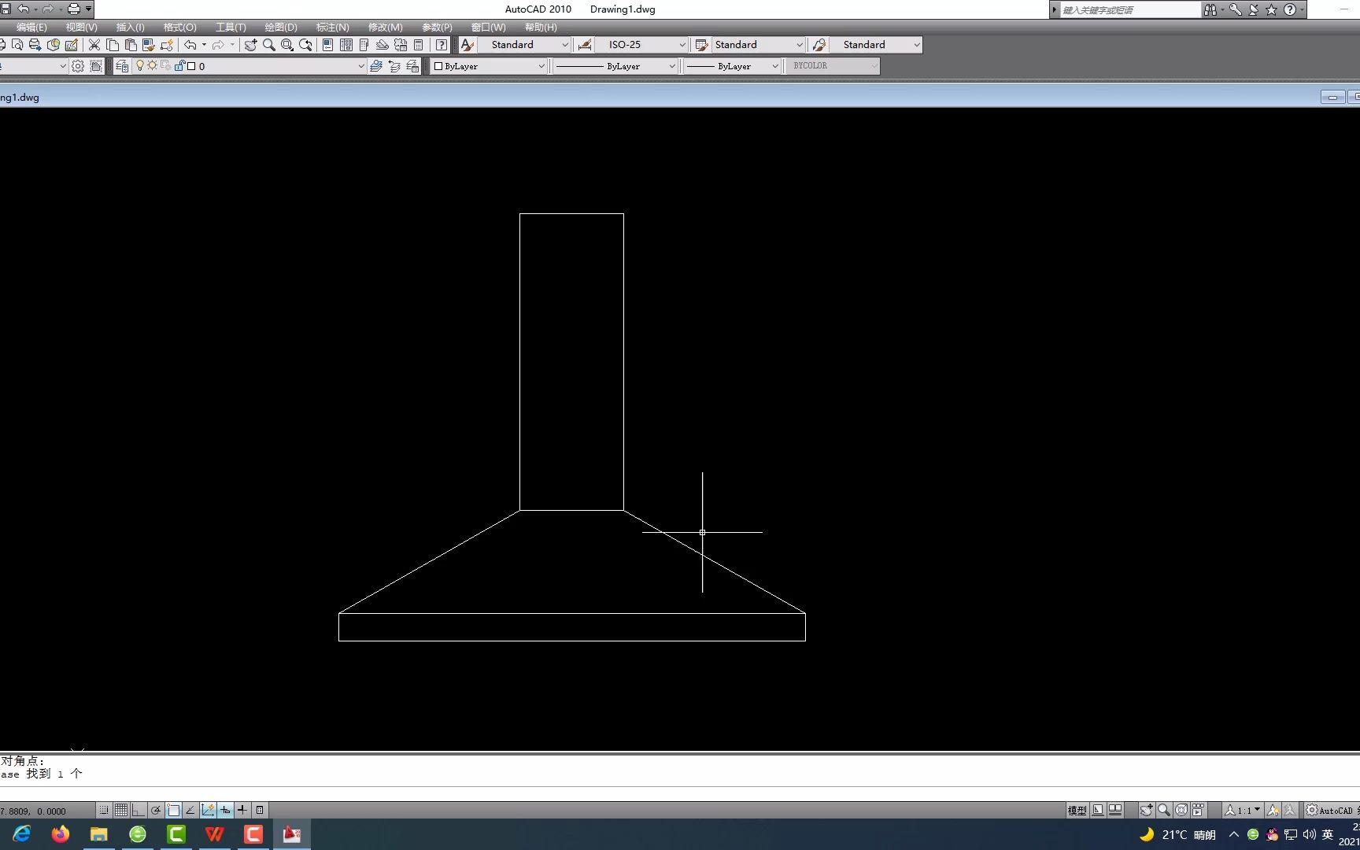Click the Make Object's Layer Current icon
This screenshot has width=1360, height=850.
coord(376,66)
